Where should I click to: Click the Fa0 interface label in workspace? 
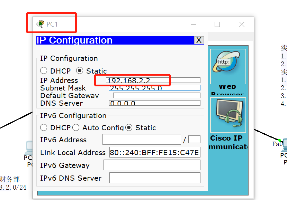pos(277,144)
